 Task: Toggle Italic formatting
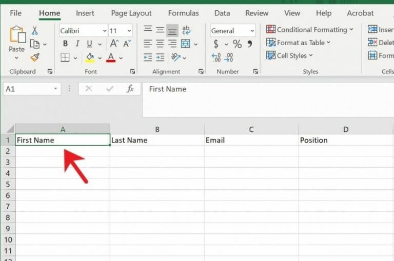(x=77, y=44)
